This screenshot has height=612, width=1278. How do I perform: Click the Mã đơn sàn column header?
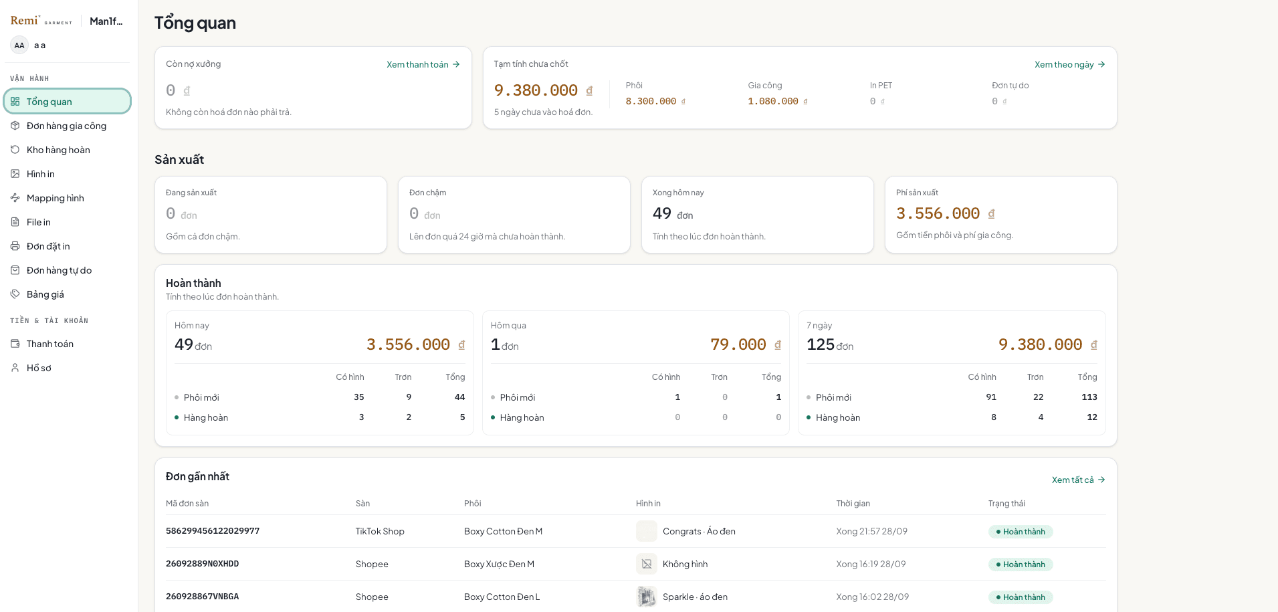187,504
